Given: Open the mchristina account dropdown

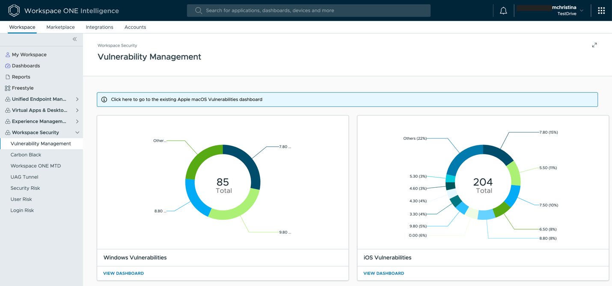Looking at the screenshot, I should (x=582, y=11).
